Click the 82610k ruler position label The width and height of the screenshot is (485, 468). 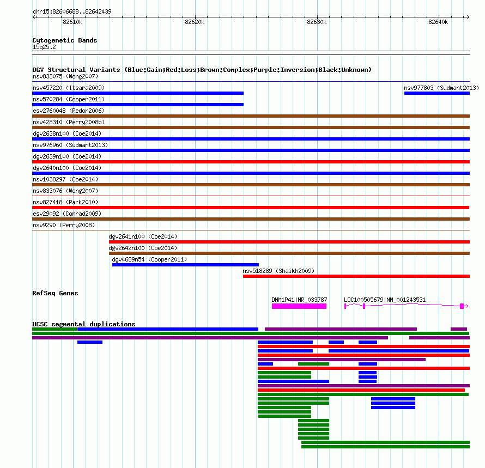[72, 22]
